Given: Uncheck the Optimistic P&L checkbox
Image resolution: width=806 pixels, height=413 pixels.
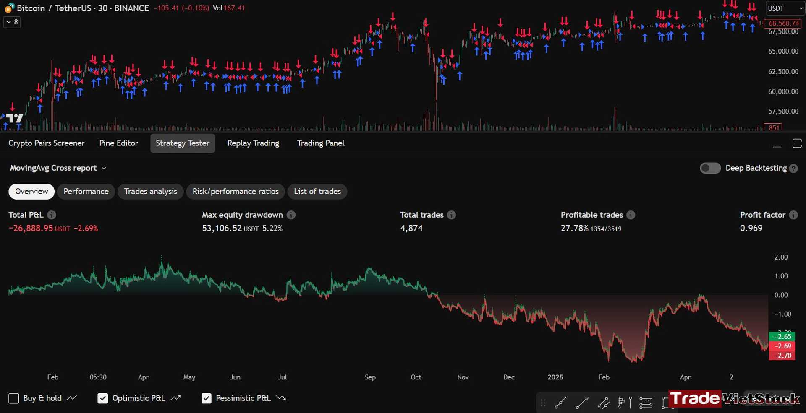Looking at the screenshot, I should (103, 398).
